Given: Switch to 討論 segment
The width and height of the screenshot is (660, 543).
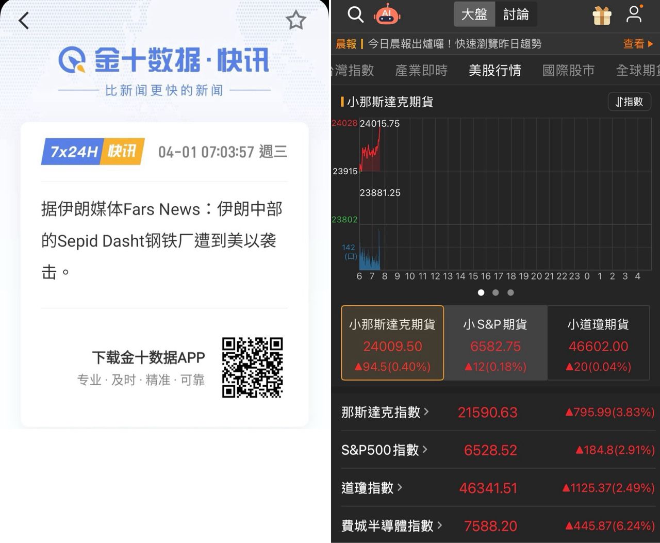Looking at the screenshot, I should click(x=516, y=14).
